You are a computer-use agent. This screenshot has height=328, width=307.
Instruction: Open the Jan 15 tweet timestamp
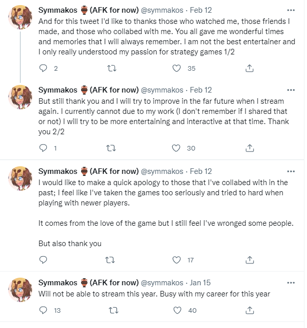click(x=200, y=283)
